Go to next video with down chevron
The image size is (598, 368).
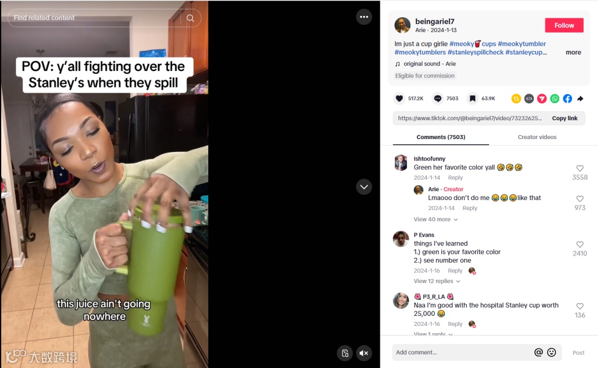click(x=364, y=187)
